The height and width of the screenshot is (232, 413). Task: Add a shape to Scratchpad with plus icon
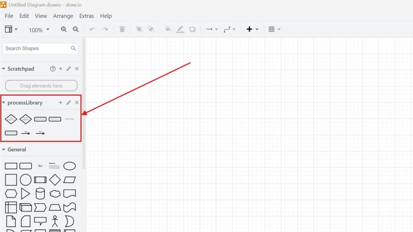pos(60,68)
